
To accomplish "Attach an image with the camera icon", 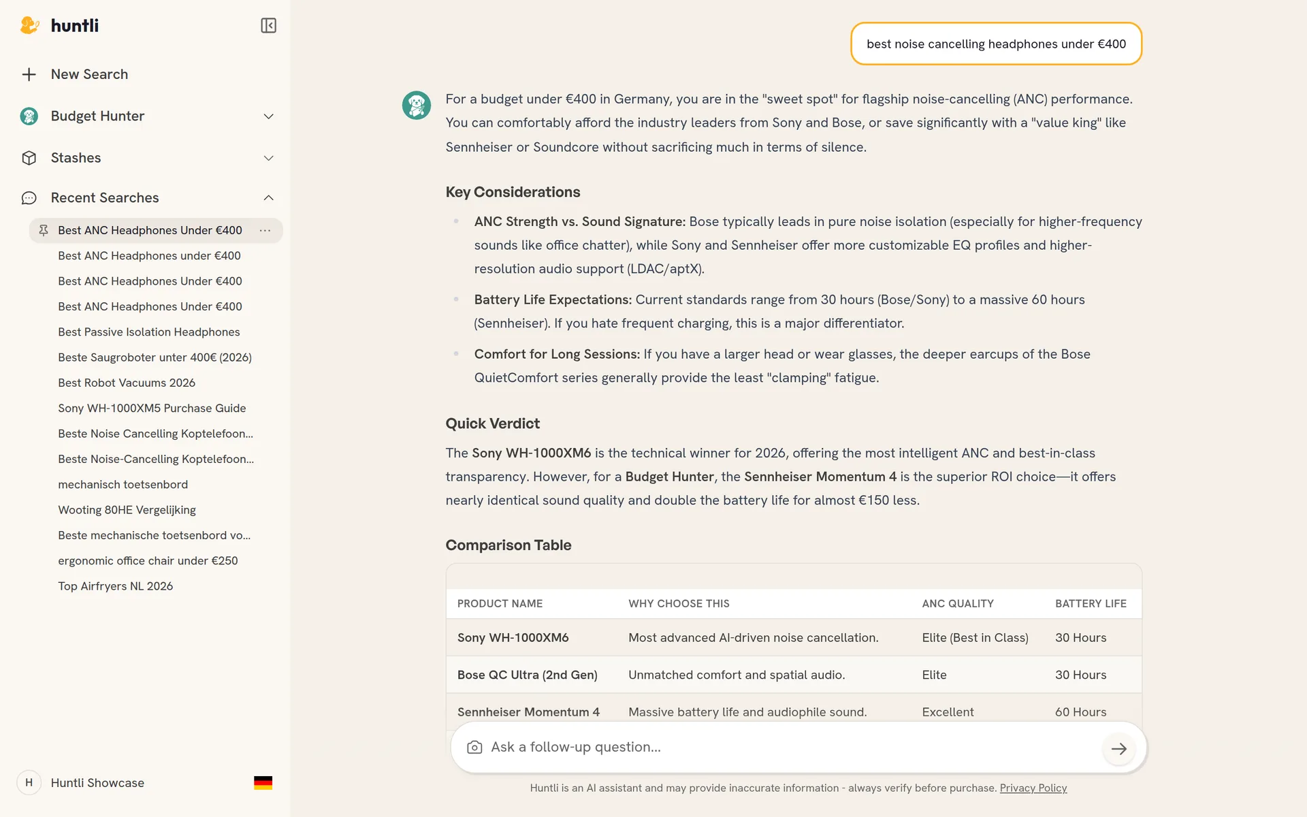I will point(474,748).
